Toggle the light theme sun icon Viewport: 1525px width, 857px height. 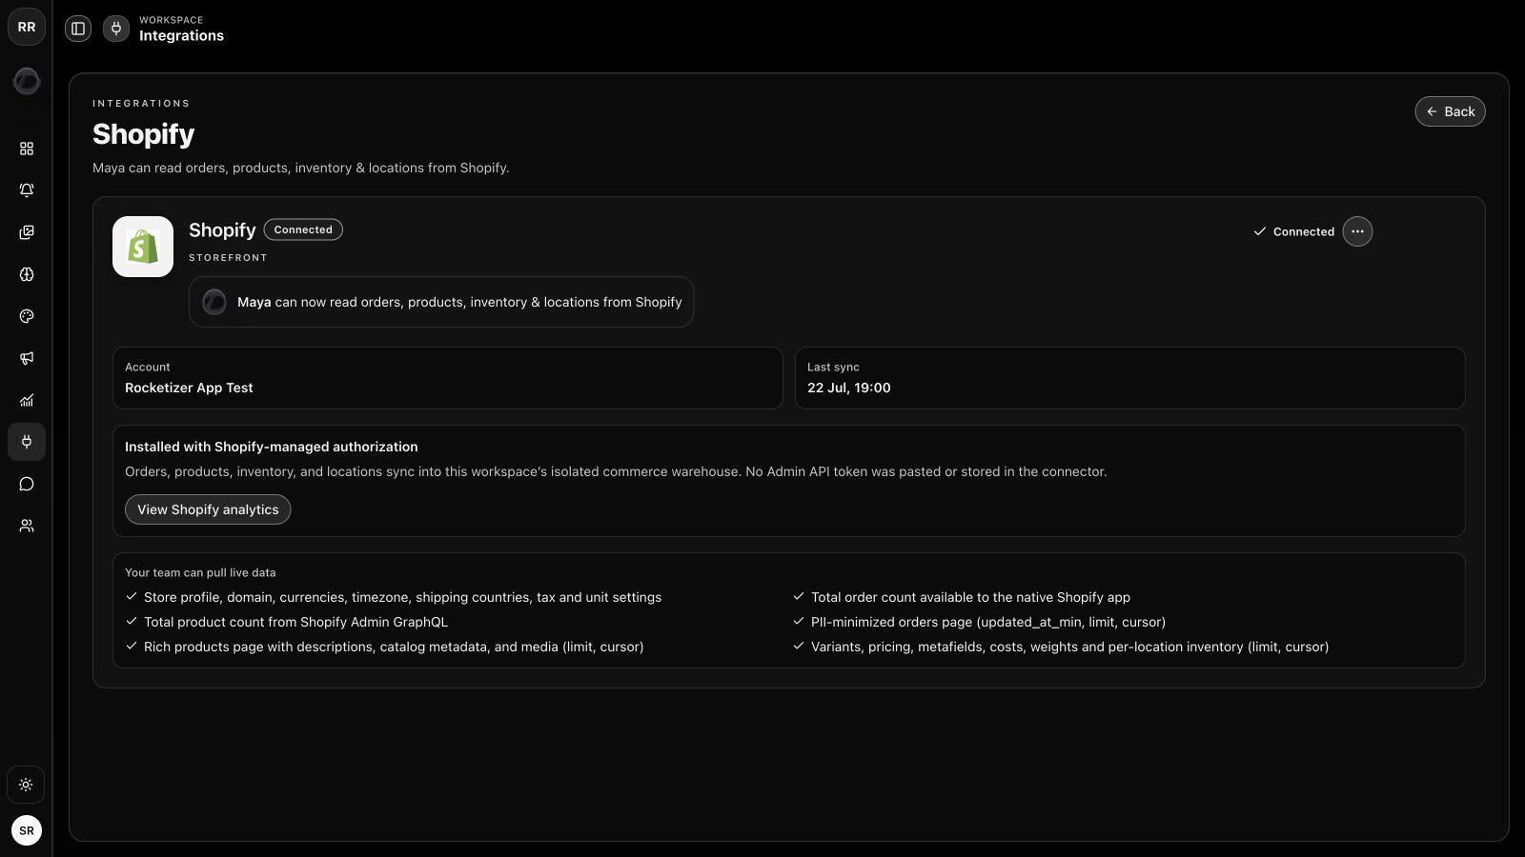click(x=26, y=785)
